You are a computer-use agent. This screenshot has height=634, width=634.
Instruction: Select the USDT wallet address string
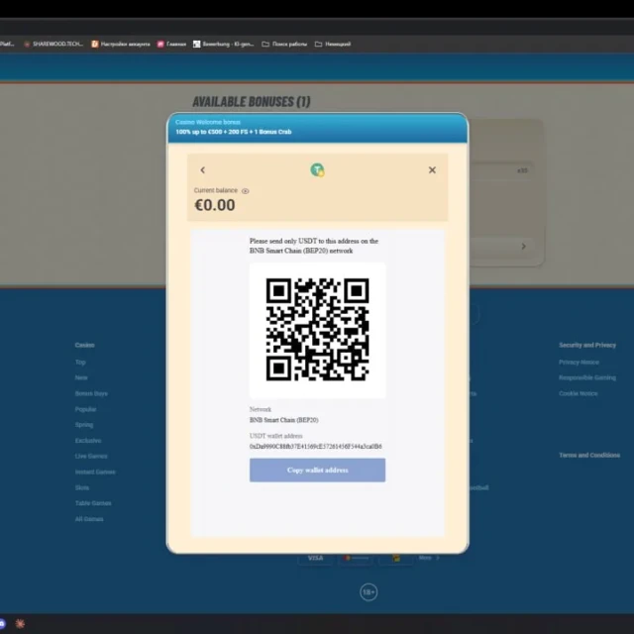click(x=315, y=447)
